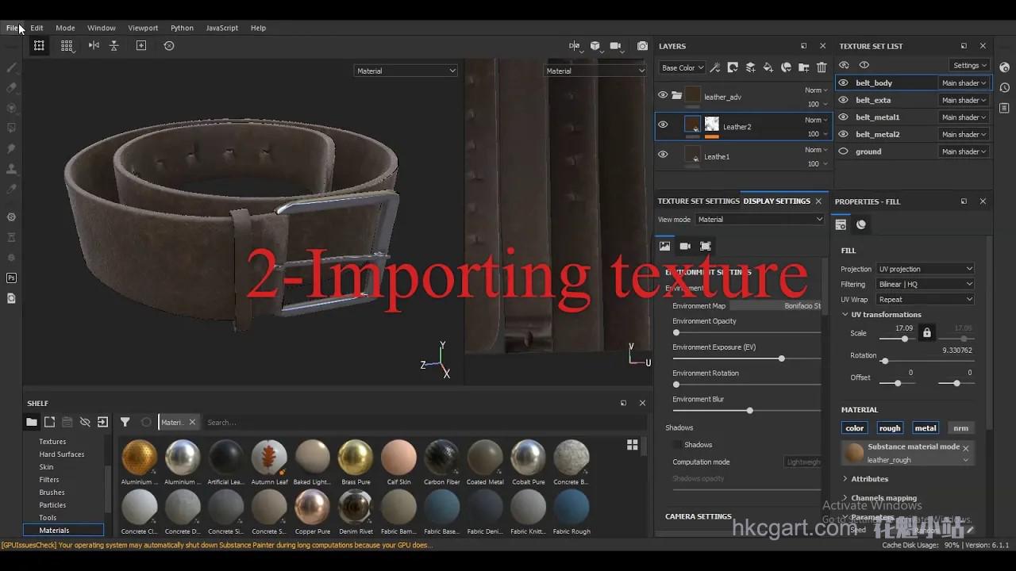
Task: Hide the belt_metal1 texture set
Action: (843, 117)
